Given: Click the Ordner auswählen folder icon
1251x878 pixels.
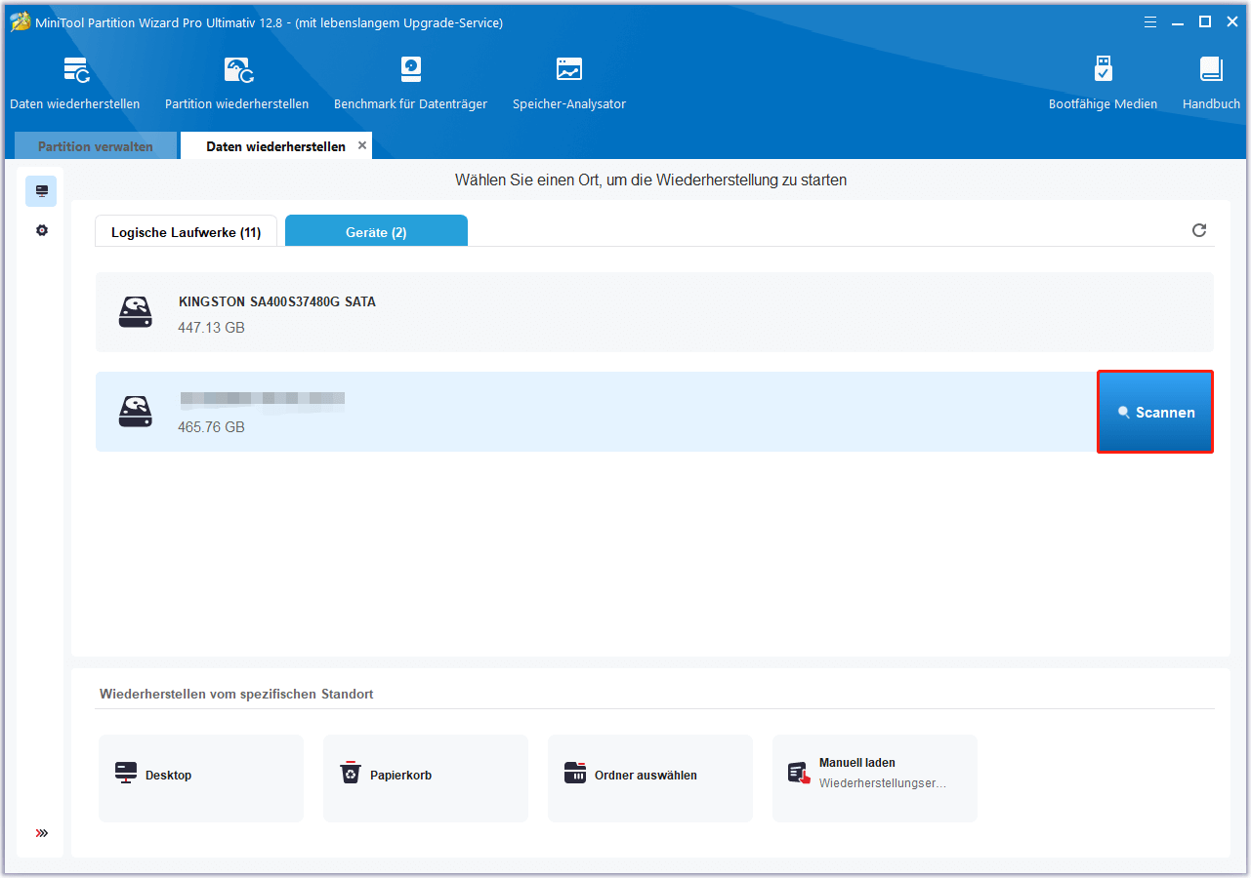Looking at the screenshot, I should 575,774.
